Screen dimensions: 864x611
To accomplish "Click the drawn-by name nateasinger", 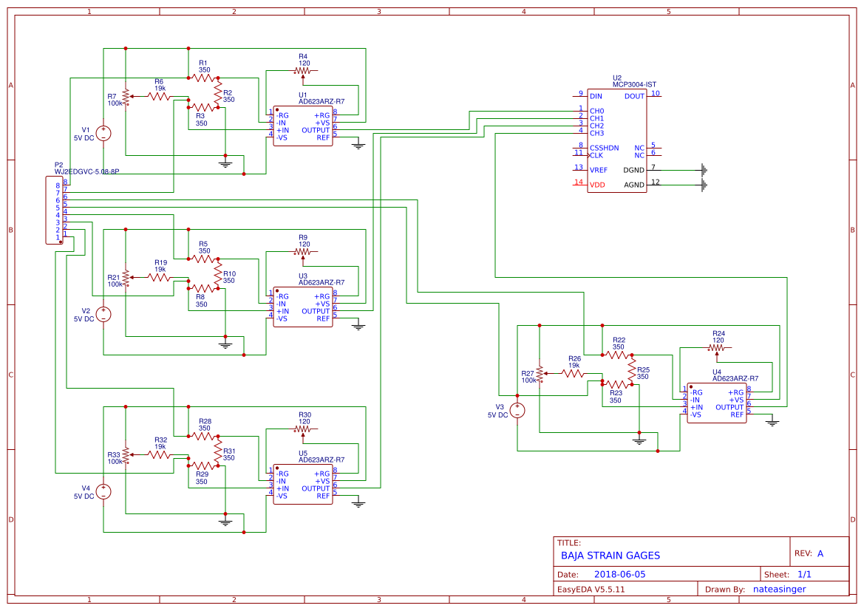I will coord(779,590).
